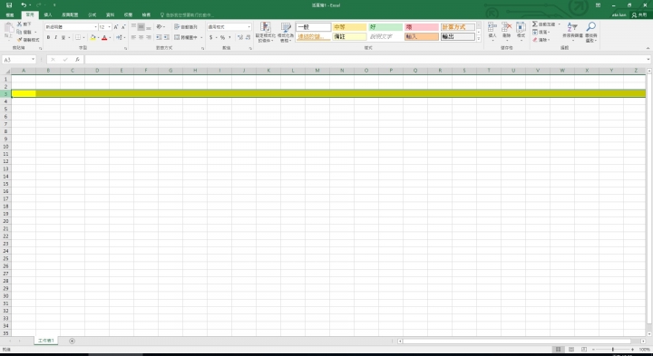Decrease cell indent
The width and height of the screenshot is (653, 356).
[159, 37]
